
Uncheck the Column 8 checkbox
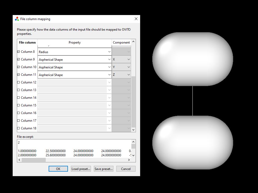click(x=19, y=52)
